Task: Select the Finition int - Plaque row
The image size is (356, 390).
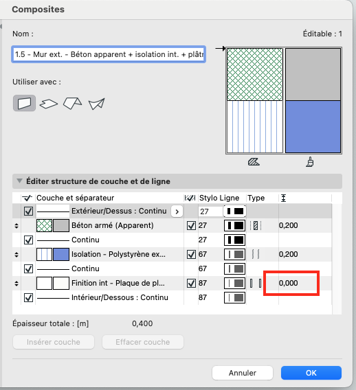Action: click(x=172, y=284)
